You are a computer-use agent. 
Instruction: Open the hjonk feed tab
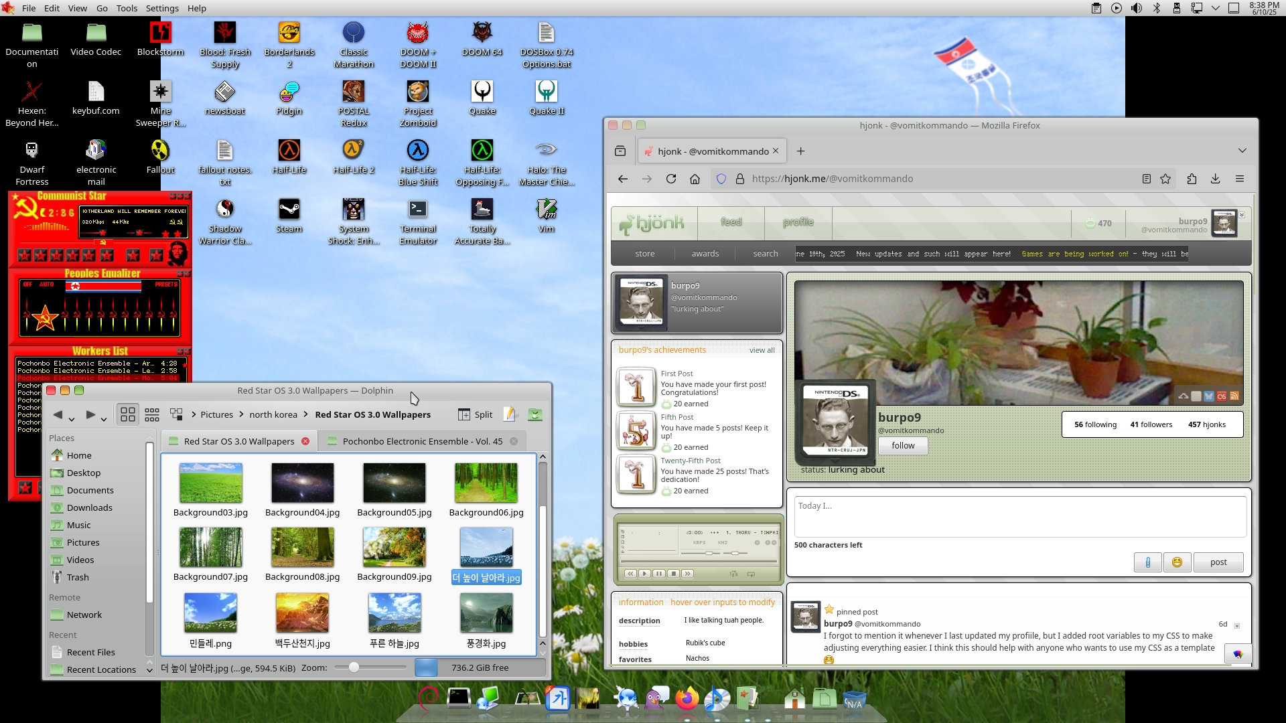coord(731,222)
